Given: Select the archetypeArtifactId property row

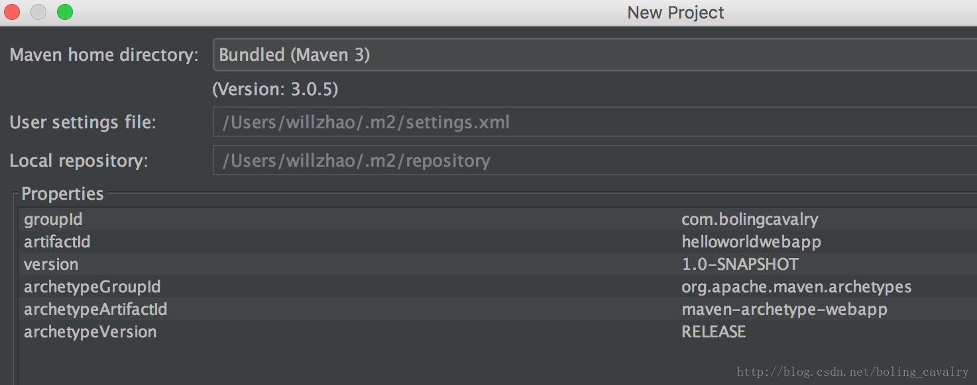Looking at the screenshot, I should tap(95, 310).
